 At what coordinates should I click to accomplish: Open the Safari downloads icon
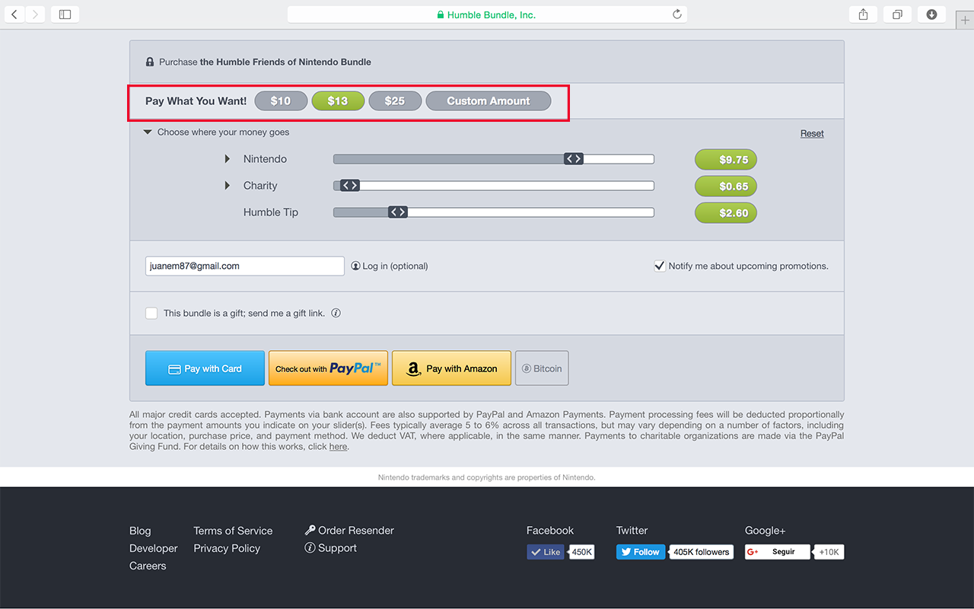(931, 14)
